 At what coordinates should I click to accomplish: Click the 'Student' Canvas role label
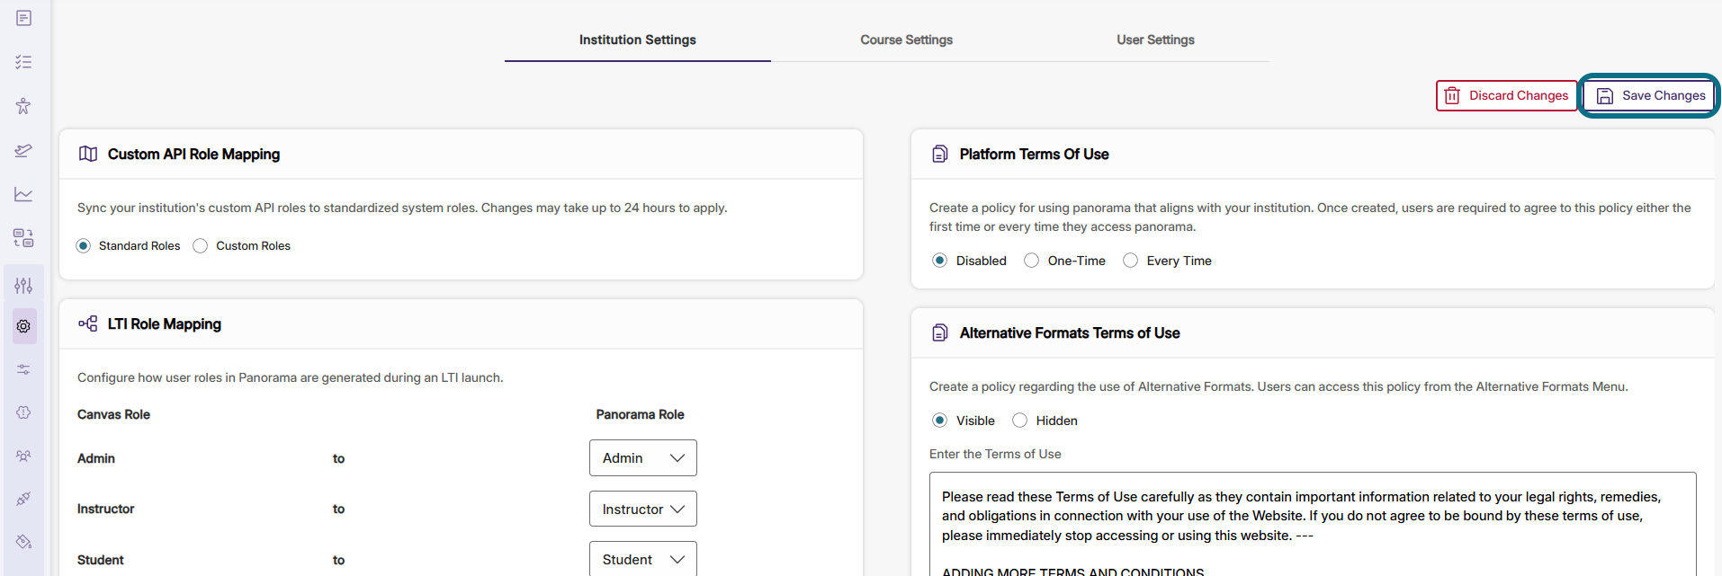tap(100, 560)
